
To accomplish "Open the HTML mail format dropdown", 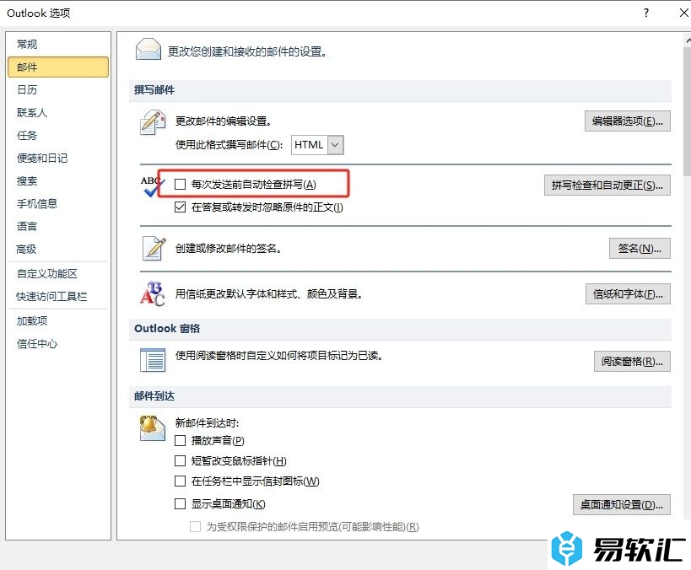I will [335, 145].
